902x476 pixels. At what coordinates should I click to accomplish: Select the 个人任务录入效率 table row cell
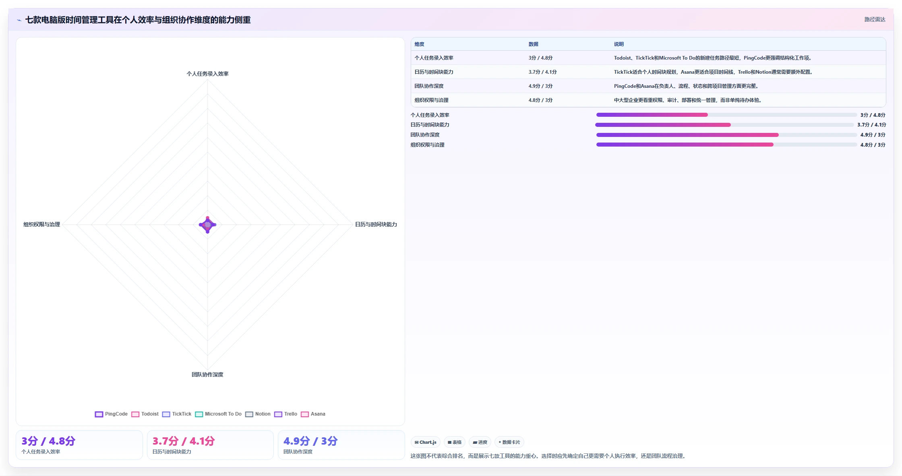pos(434,58)
